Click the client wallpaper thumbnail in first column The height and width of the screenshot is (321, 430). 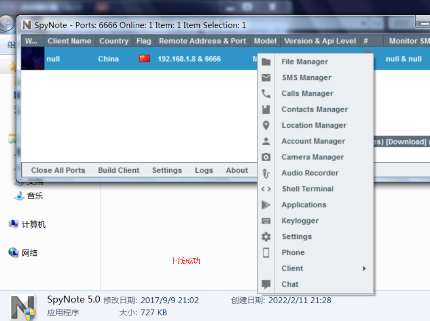pos(33,59)
